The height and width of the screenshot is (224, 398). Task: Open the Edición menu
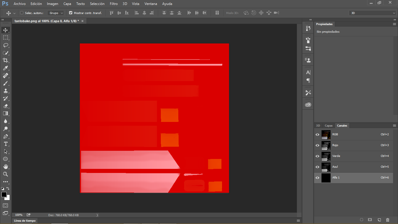pyautogui.click(x=36, y=4)
